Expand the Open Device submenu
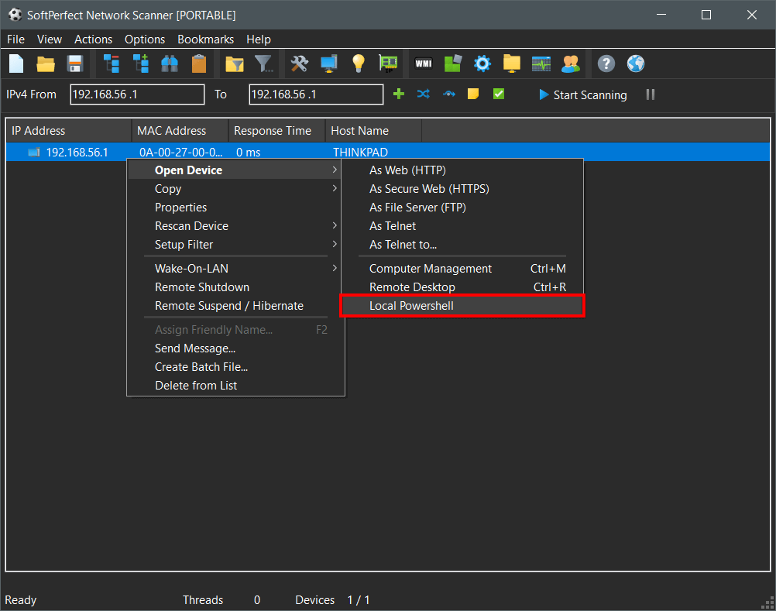This screenshot has height=611, width=776. [235, 170]
